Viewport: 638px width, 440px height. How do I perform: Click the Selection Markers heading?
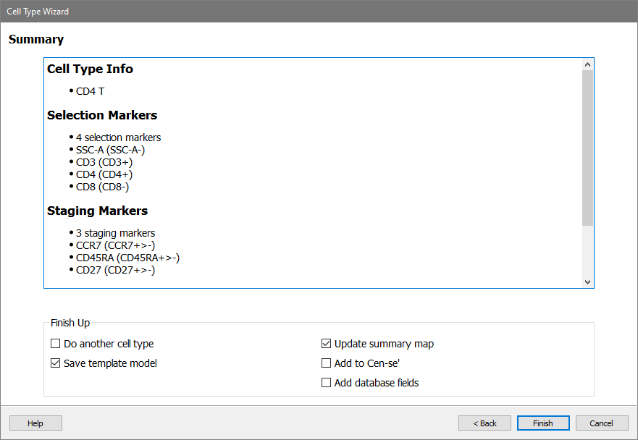[102, 116]
